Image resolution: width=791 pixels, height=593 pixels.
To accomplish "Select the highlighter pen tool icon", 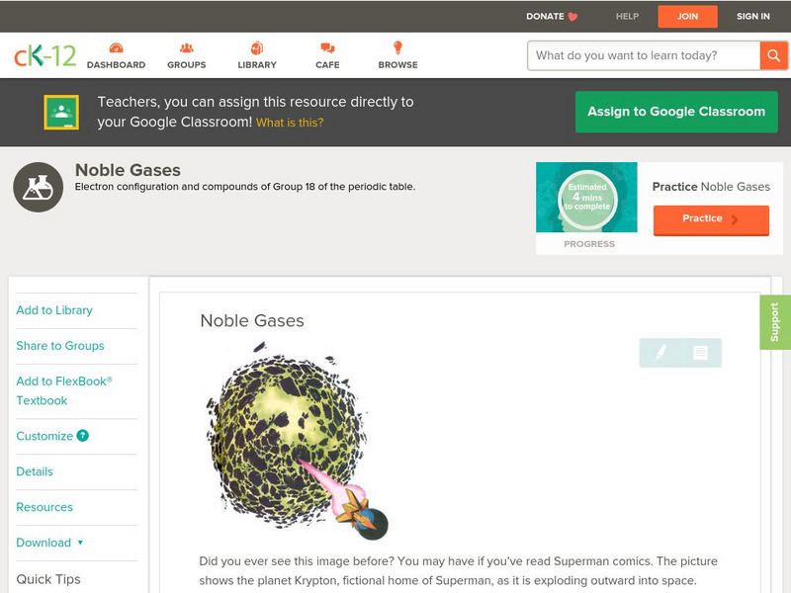I will tap(660, 353).
